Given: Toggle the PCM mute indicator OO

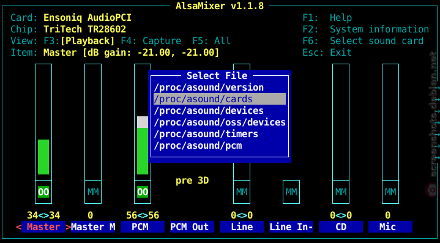Looking at the screenshot, I should 143,192.
